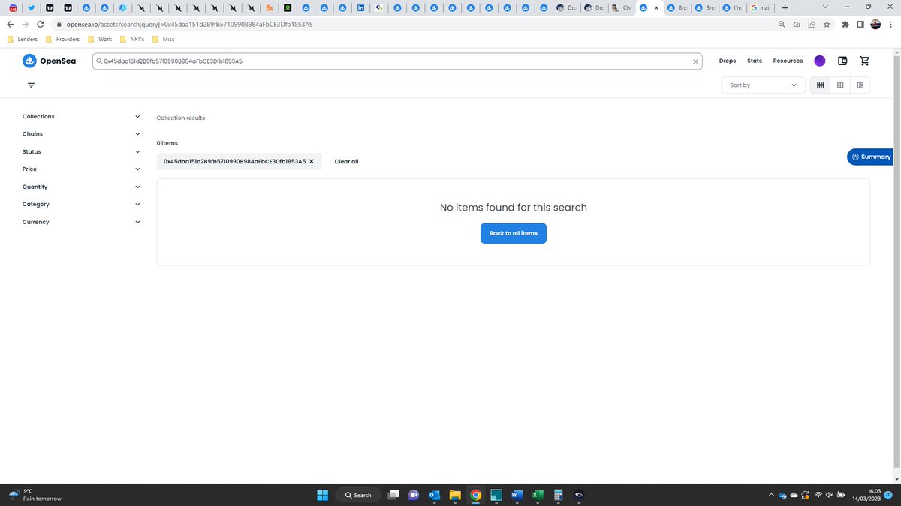The height and width of the screenshot is (506, 901).
Task: Open File Explorer from taskbar
Action: [454, 495]
